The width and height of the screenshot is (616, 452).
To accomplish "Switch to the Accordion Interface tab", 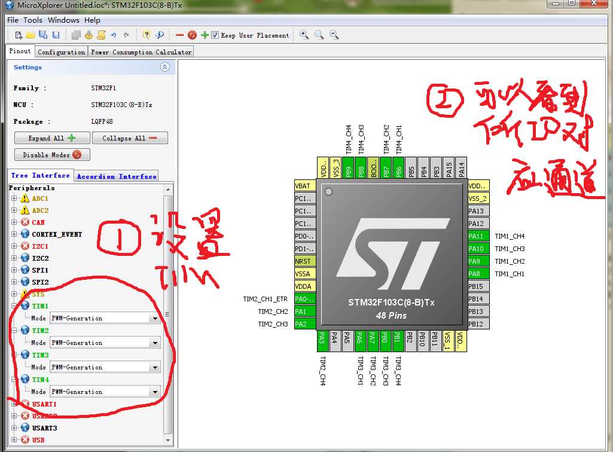I will pos(117,176).
